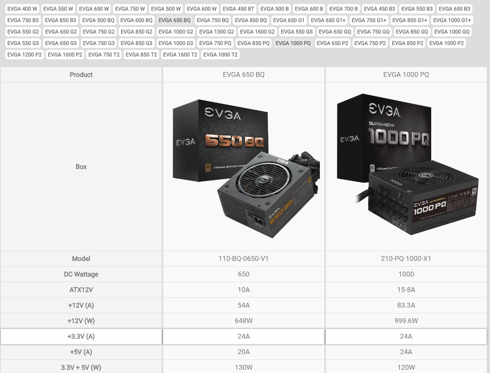The height and width of the screenshot is (373, 490).
Task: Select the EVGA 1600 T2 chip
Action: click(x=180, y=54)
